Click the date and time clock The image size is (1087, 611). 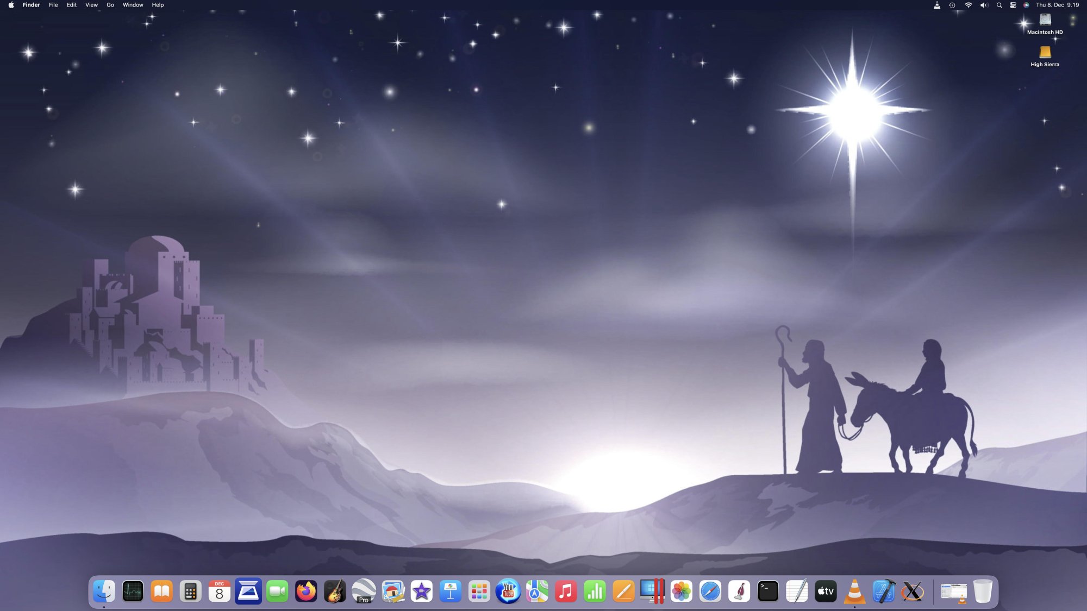[1057, 5]
